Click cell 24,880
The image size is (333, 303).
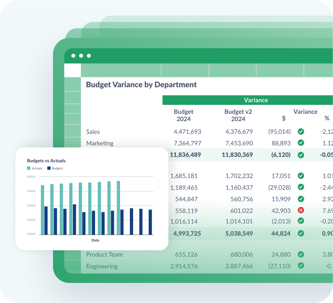281,254
